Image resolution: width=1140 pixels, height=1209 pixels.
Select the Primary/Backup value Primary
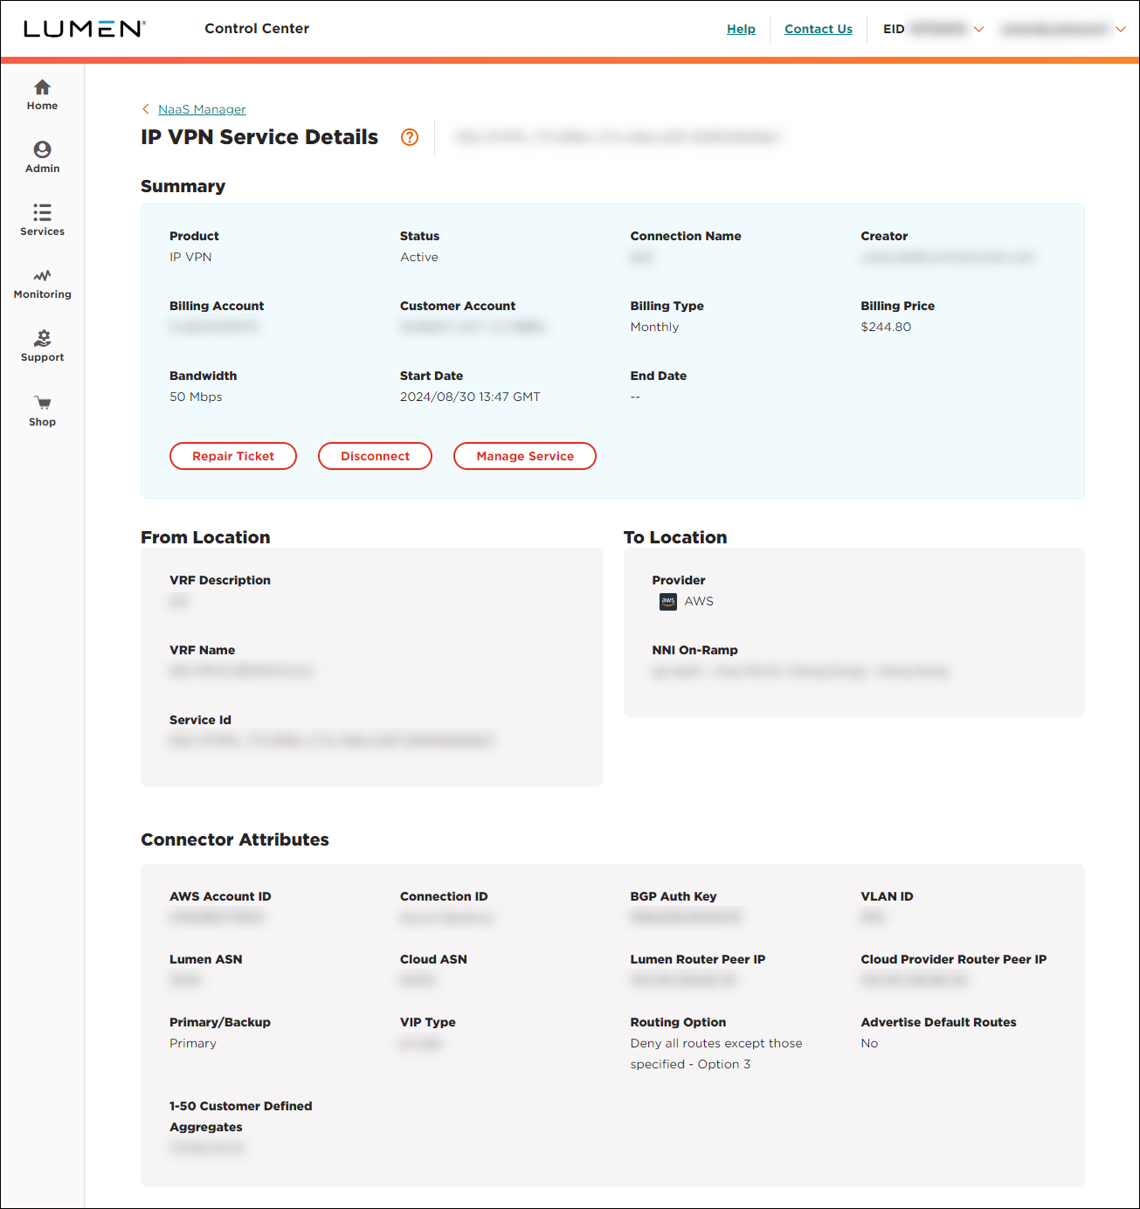[193, 1043]
